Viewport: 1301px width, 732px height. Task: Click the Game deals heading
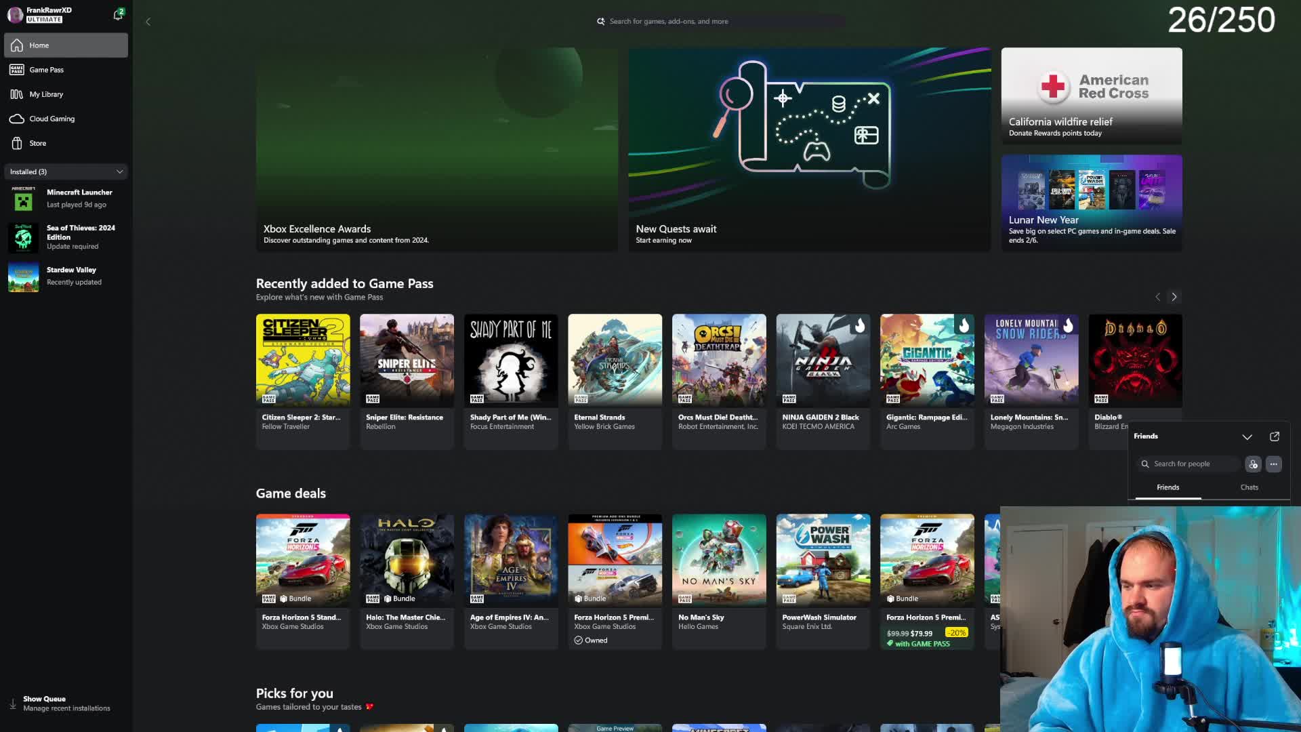pos(291,493)
